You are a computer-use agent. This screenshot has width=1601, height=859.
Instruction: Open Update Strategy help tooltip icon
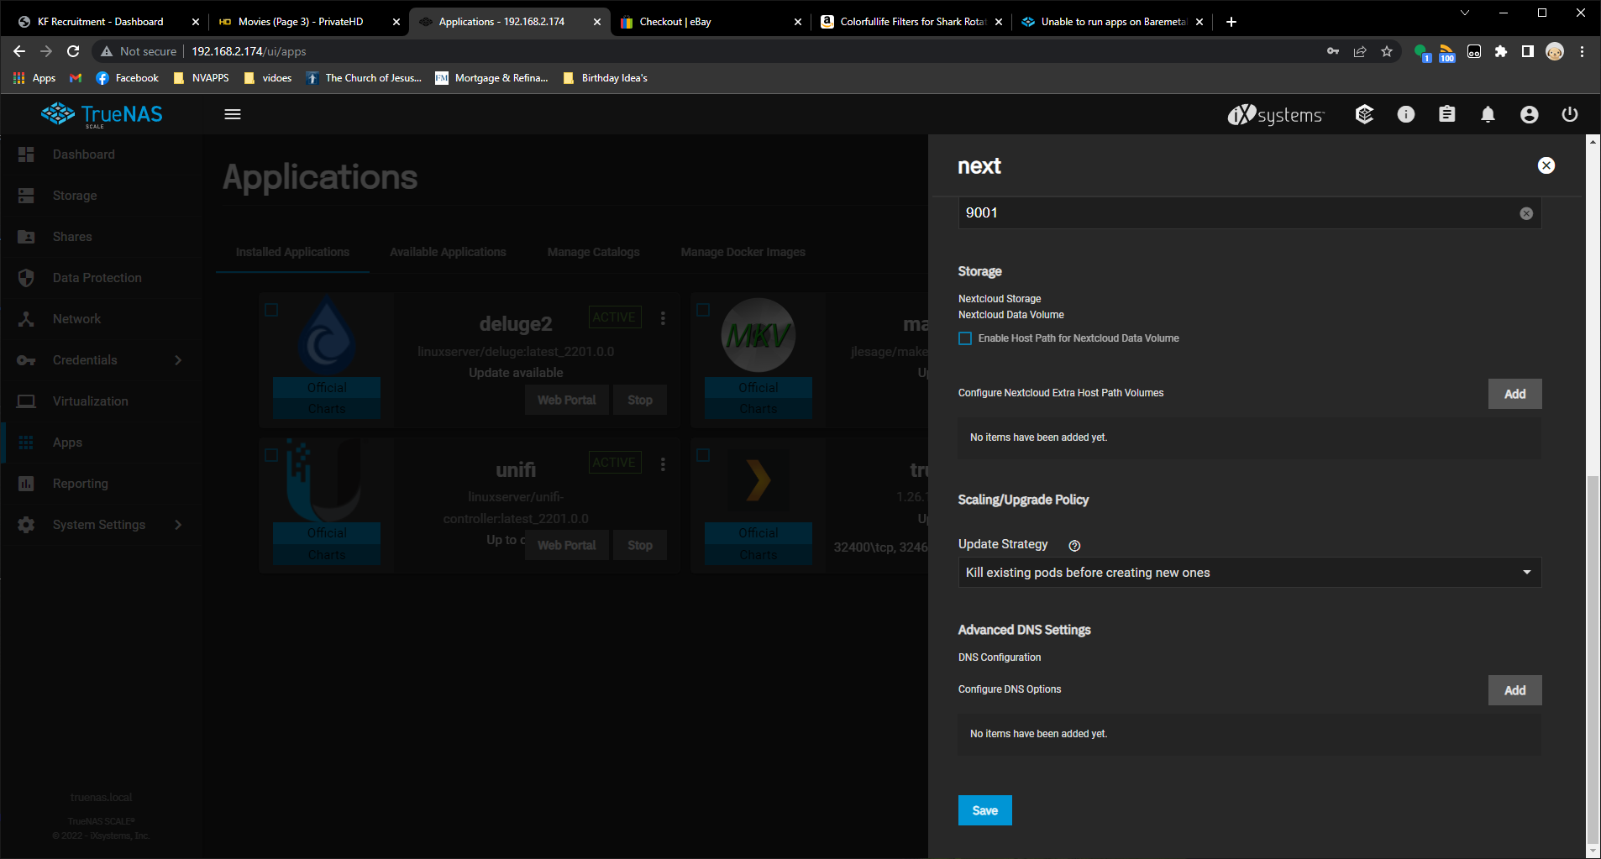[x=1074, y=546]
